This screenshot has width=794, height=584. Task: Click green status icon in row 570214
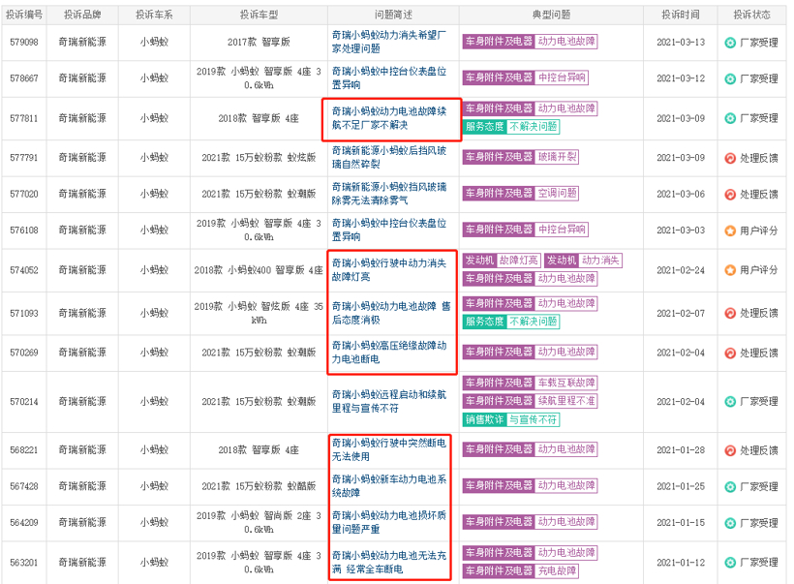point(730,402)
